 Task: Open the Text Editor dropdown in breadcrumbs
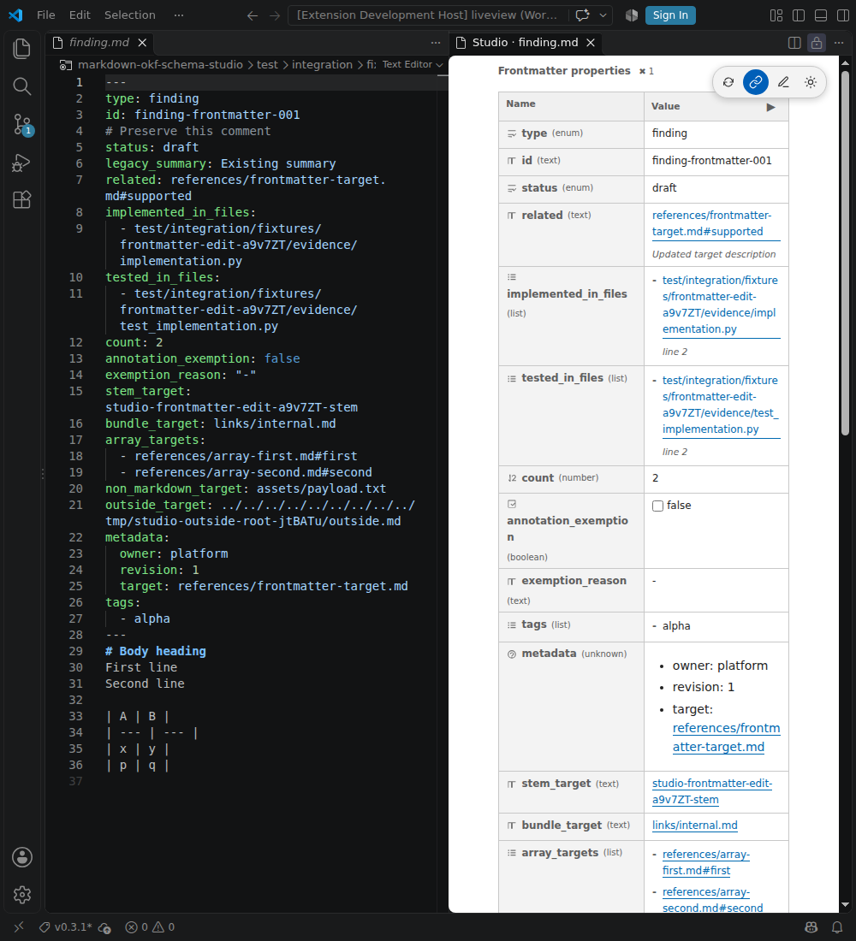pyautogui.click(x=413, y=64)
